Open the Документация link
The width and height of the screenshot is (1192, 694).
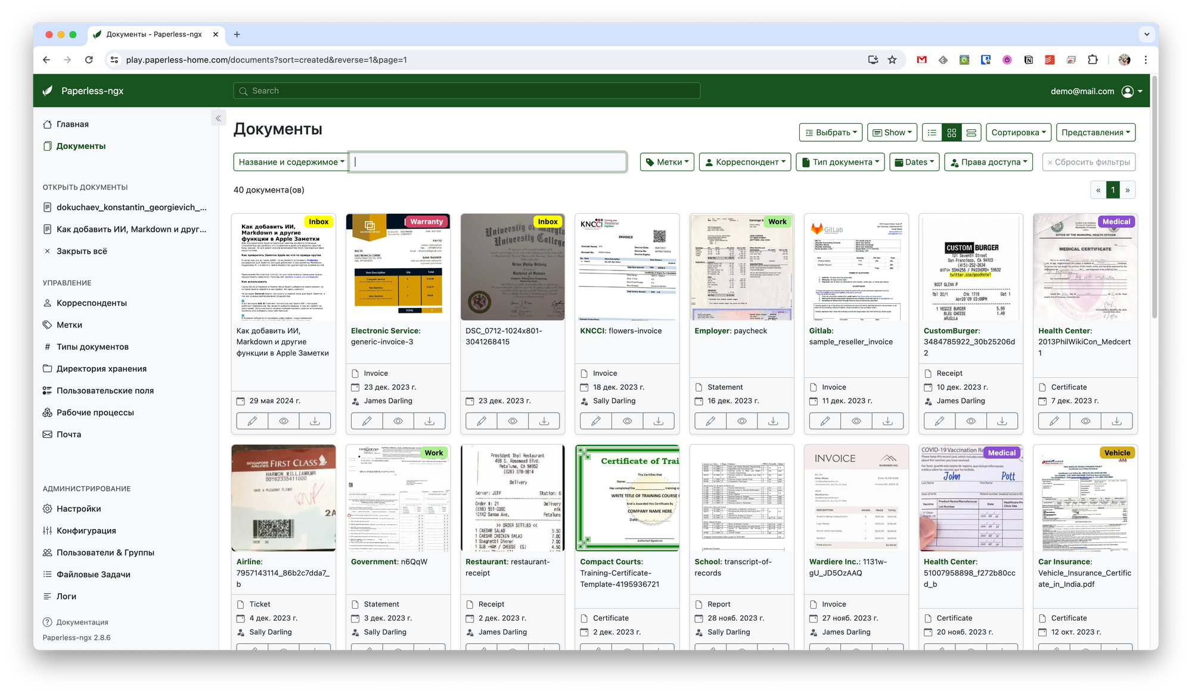(82, 622)
